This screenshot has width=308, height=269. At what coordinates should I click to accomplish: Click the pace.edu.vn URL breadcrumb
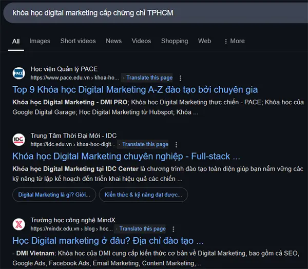74,78
